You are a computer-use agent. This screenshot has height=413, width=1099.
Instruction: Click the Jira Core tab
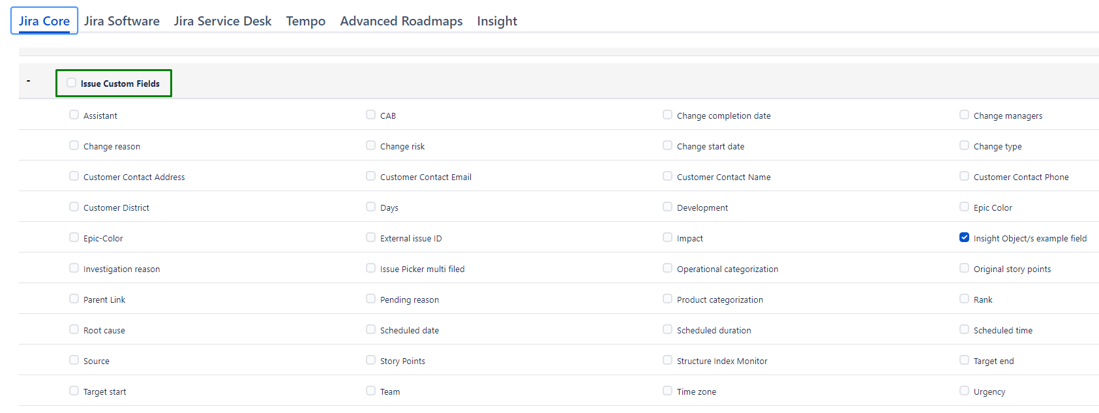click(x=44, y=21)
